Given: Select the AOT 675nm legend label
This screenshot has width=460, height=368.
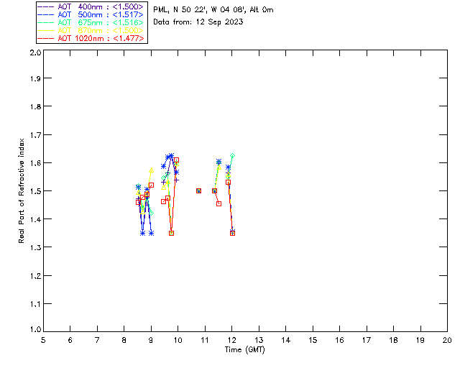Looking at the screenshot, I should (101, 22).
